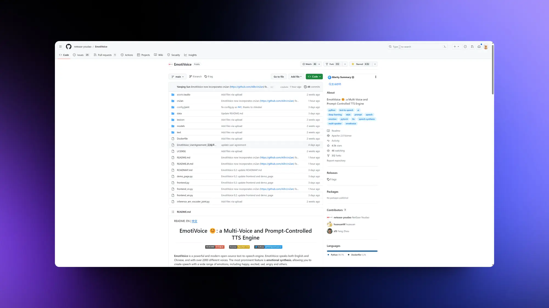Select the speech-synthesis topic tag
The height and width of the screenshot is (308, 549).
[x=366, y=119]
